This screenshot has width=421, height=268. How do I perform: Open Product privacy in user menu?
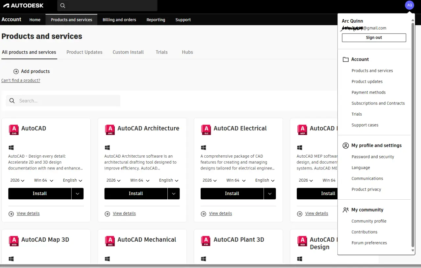tap(366, 190)
